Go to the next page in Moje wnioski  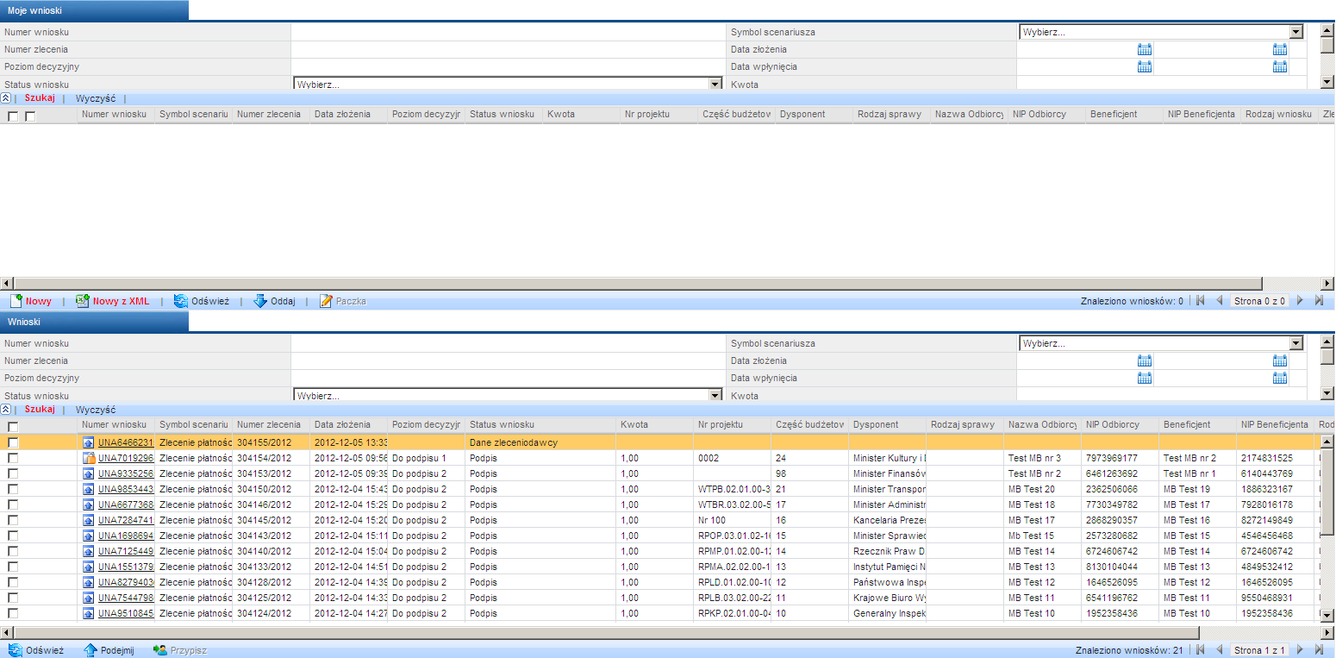[1300, 301]
